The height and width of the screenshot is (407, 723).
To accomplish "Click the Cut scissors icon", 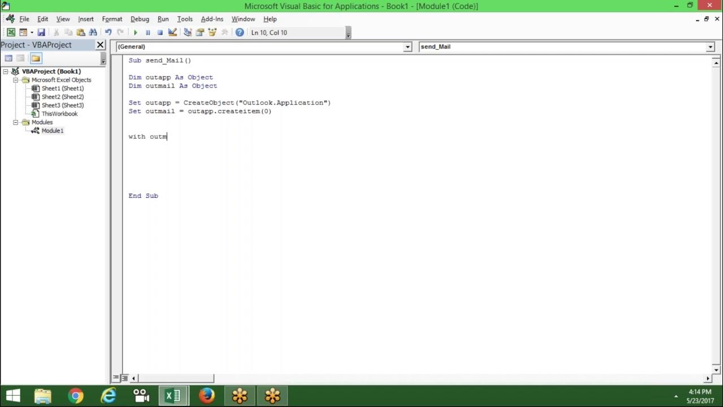I will tap(56, 33).
